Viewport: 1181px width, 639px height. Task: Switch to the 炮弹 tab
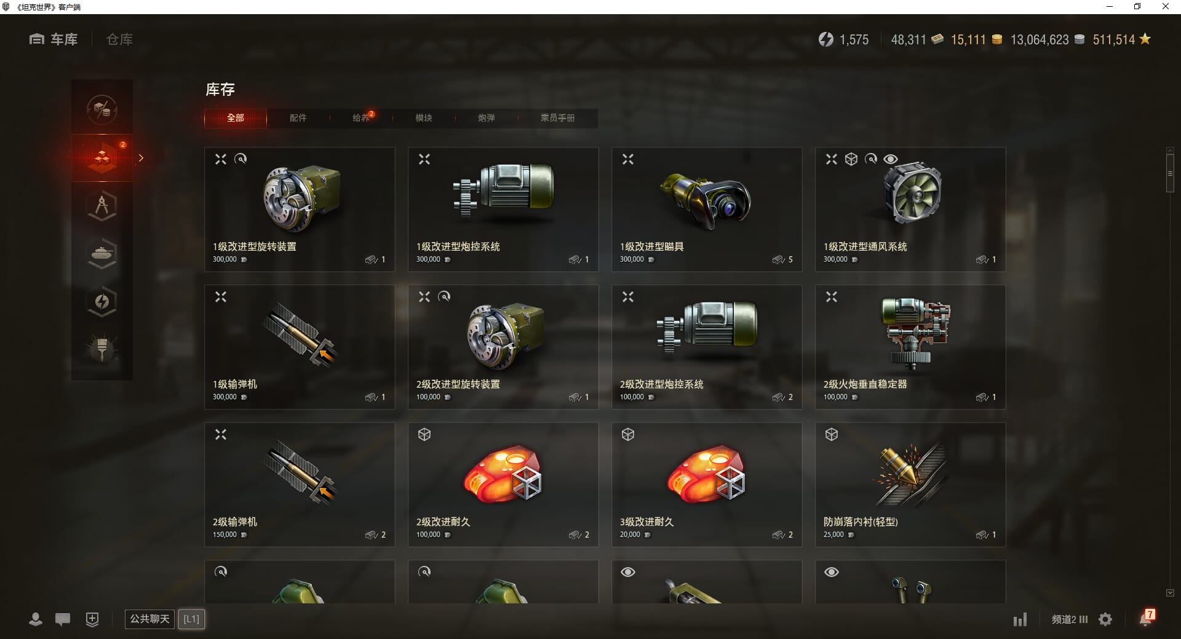(x=486, y=118)
